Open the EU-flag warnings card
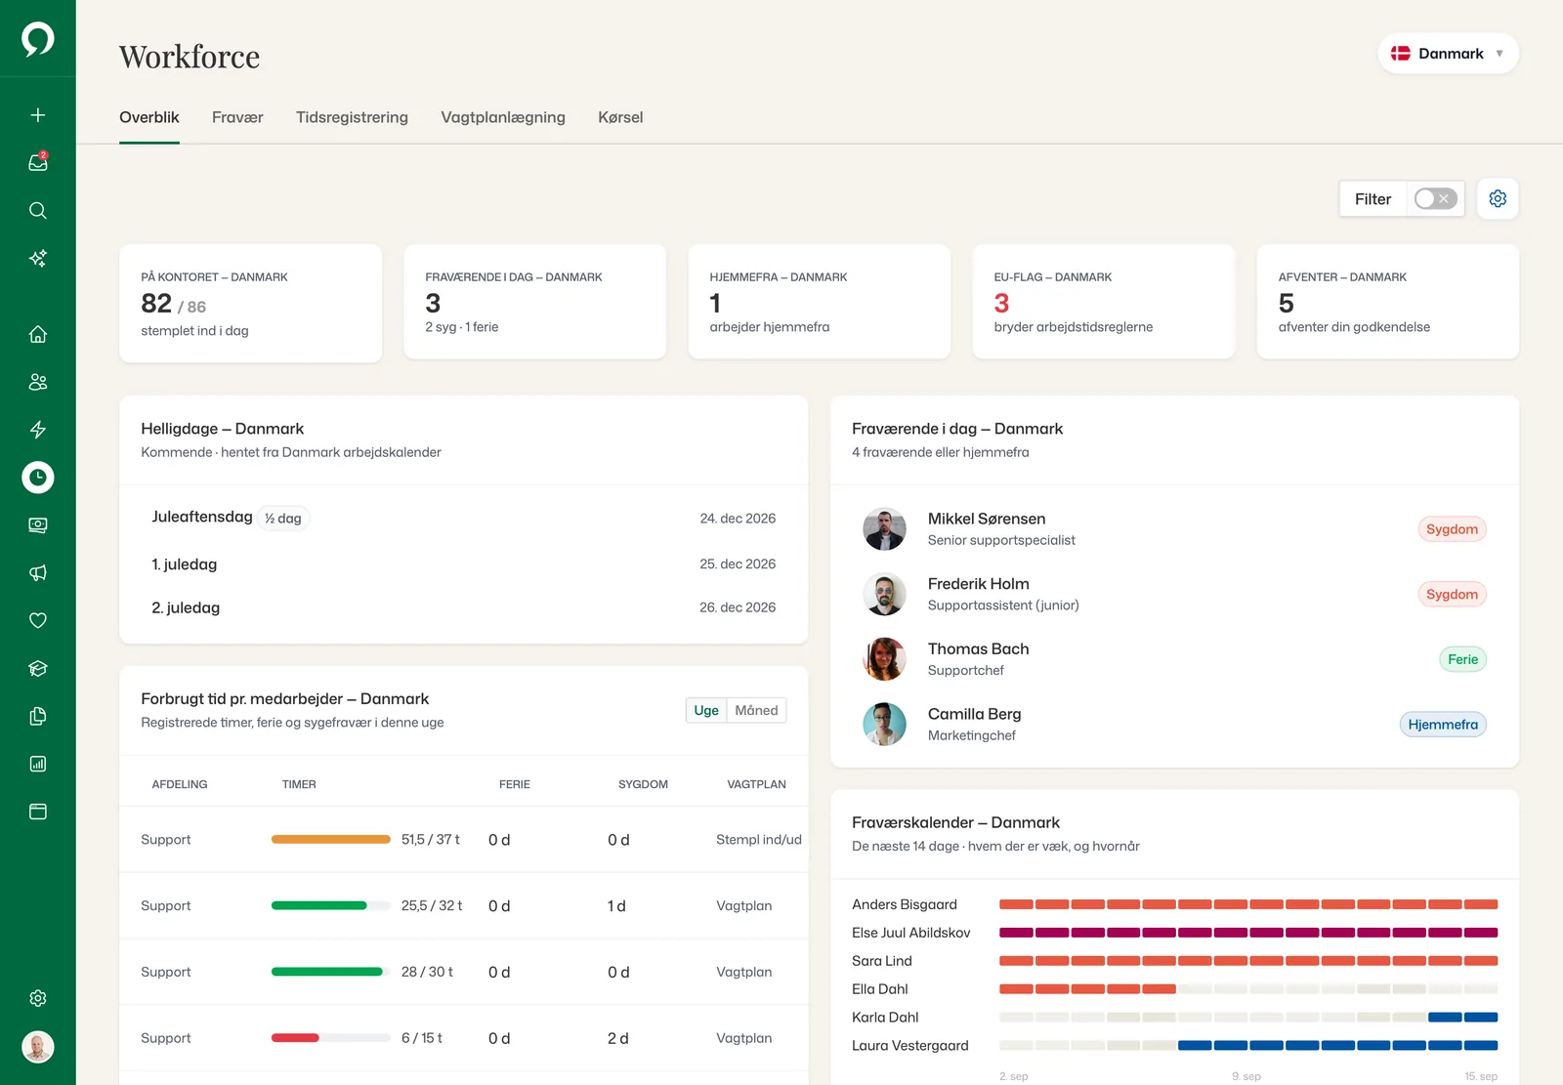 pos(1103,302)
